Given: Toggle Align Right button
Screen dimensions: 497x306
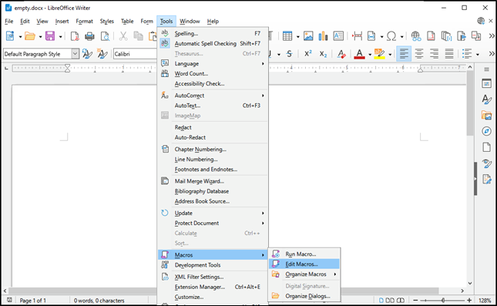Looking at the screenshot, I should coord(434,54).
